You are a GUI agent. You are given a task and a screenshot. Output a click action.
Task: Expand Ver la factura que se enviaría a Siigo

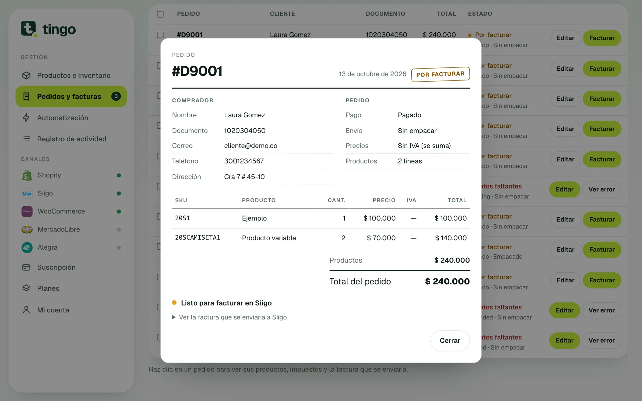pyautogui.click(x=229, y=317)
